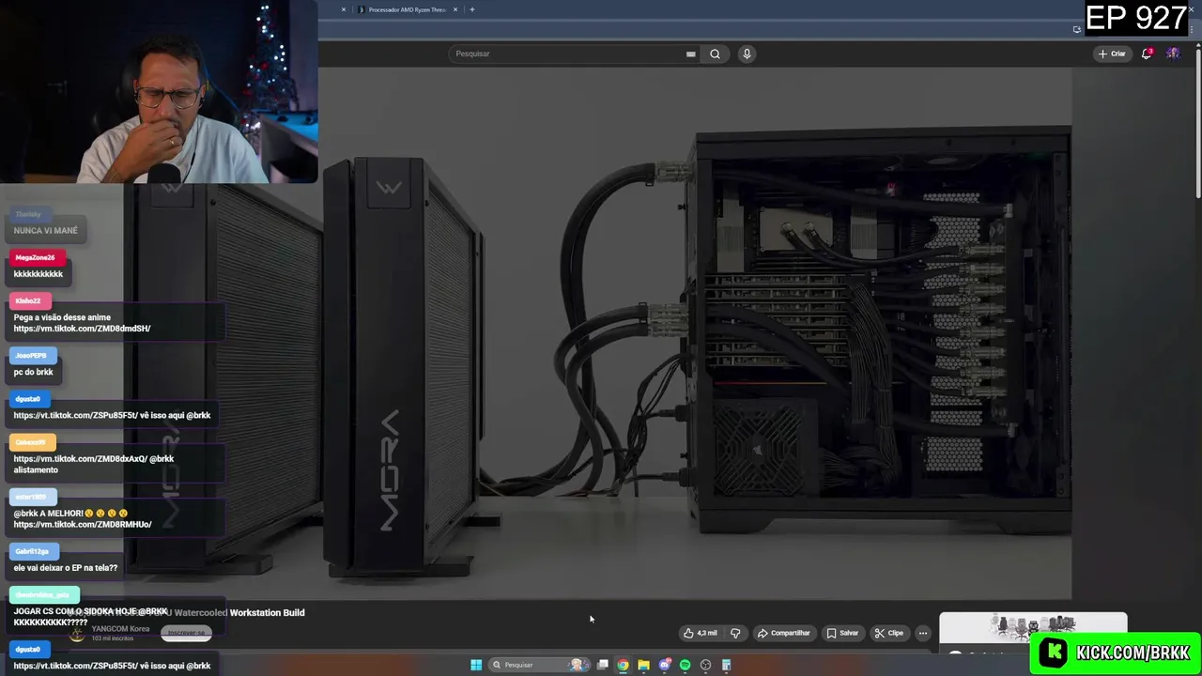Viewport: 1202px width, 676px height.
Task: Click the Compartilhar share button
Action: tap(783, 633)
